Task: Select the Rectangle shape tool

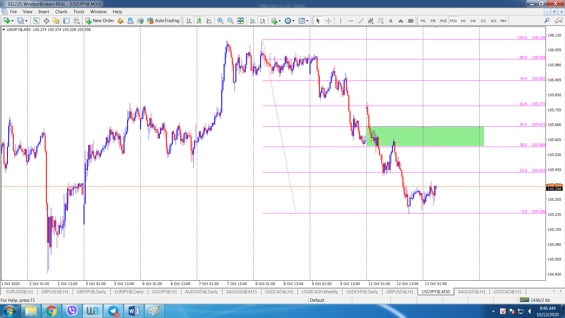Action: click(x=411, y=21)
